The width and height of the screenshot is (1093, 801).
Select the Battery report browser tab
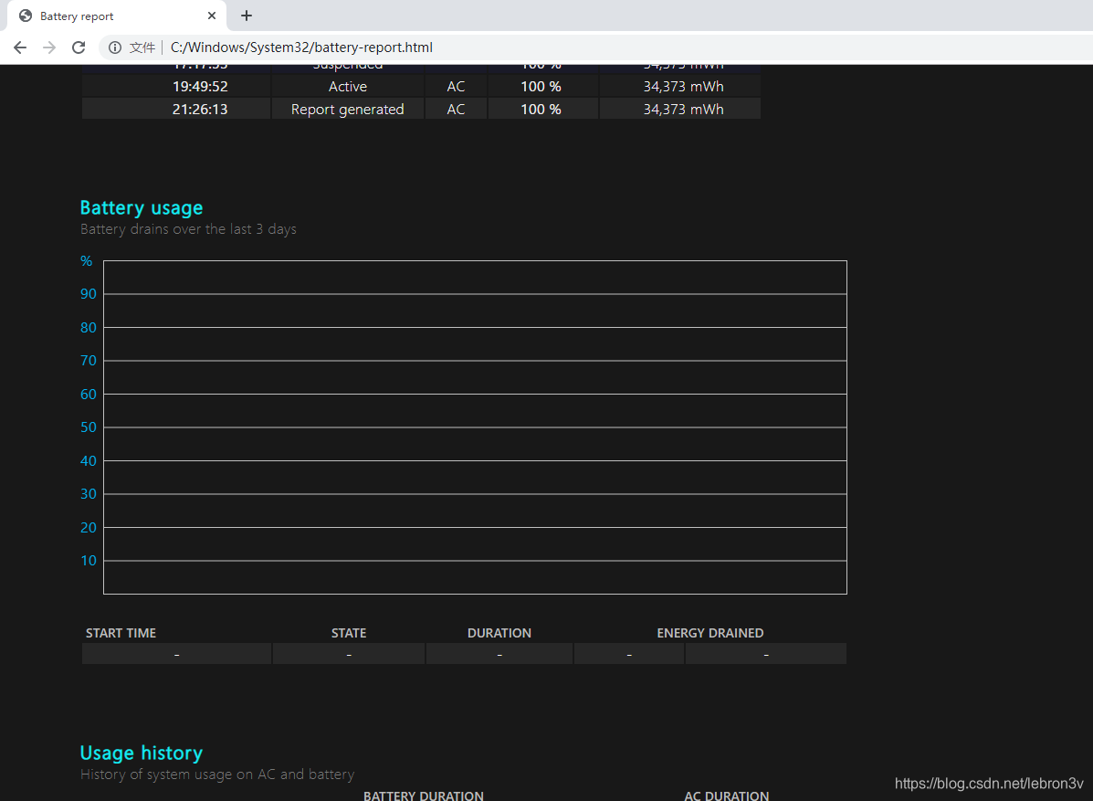[110, 16]
